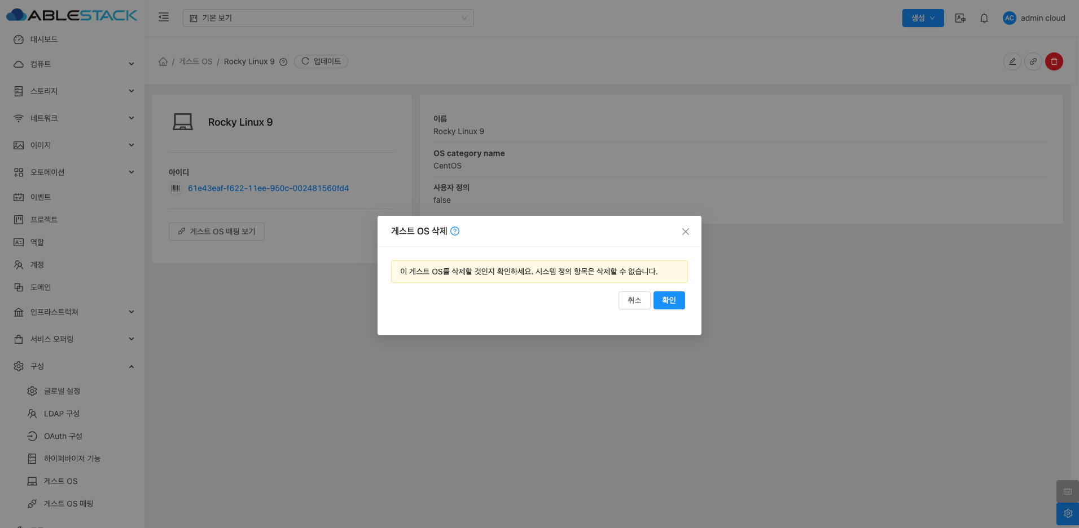Viewport: 1079px width, 528px height.
Task: Expand the 컴퓨트 sidebar menu
Action: 73,64
